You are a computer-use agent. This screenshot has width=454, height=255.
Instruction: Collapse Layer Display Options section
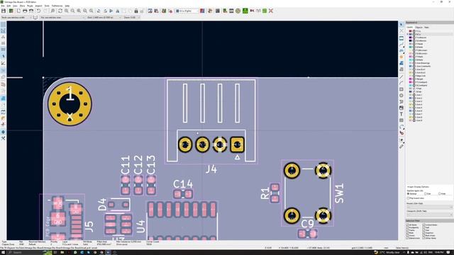pyautogui.click(x=418, y=187)
